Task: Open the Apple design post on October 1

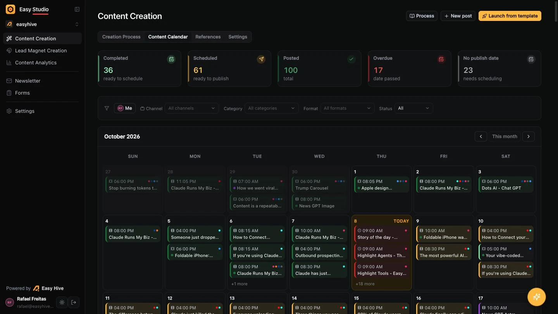Action: coord(382,185)
